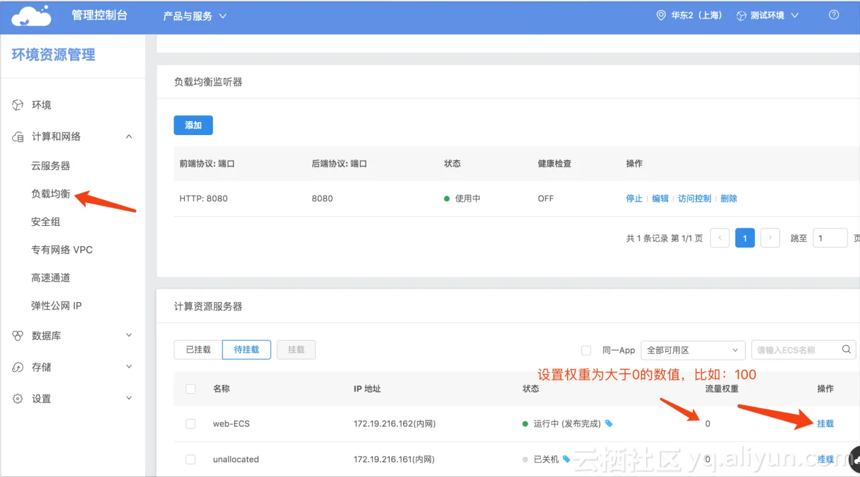This screenshot has height=477, width=860.
Task: Open 安全组 in the sidebar
Action: coord(46,222)
